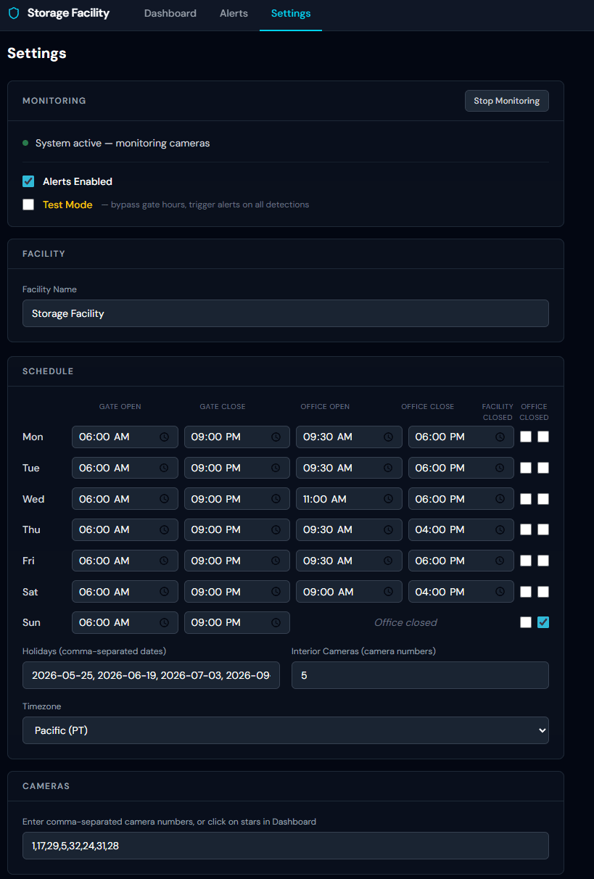Click the Storage Facility shield logo

pos(14,13)
